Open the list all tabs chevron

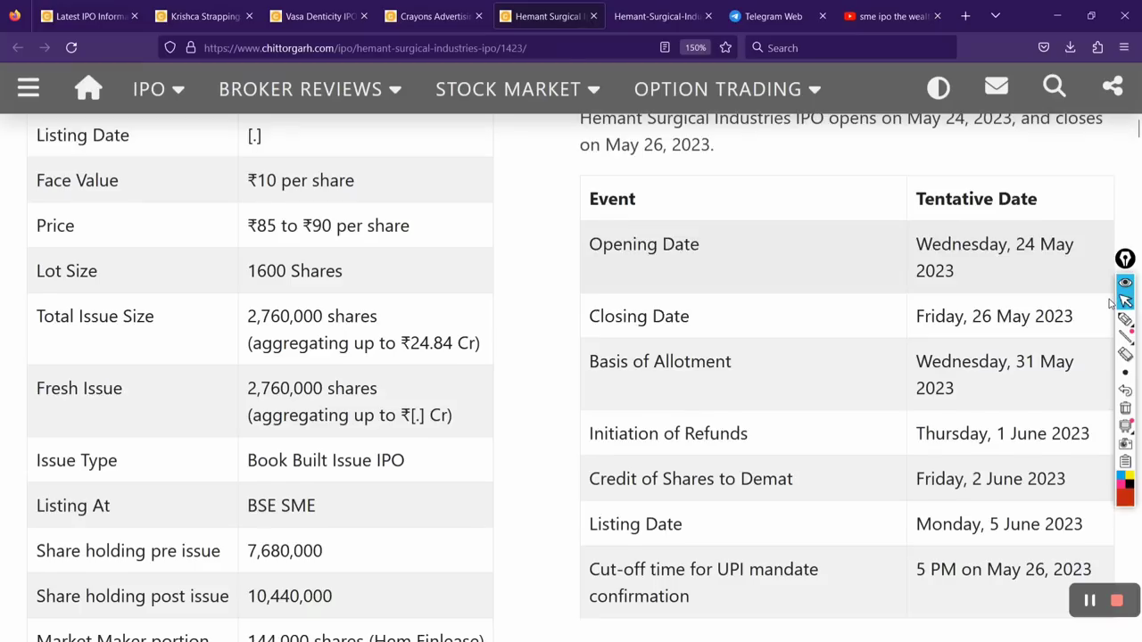tap(996, 15)
